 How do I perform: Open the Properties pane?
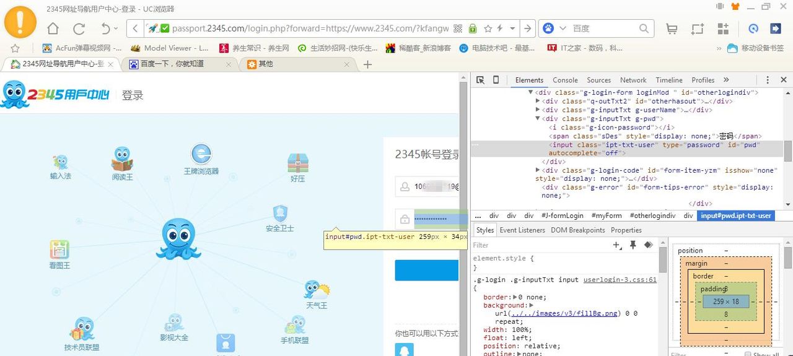pos(626,230)
